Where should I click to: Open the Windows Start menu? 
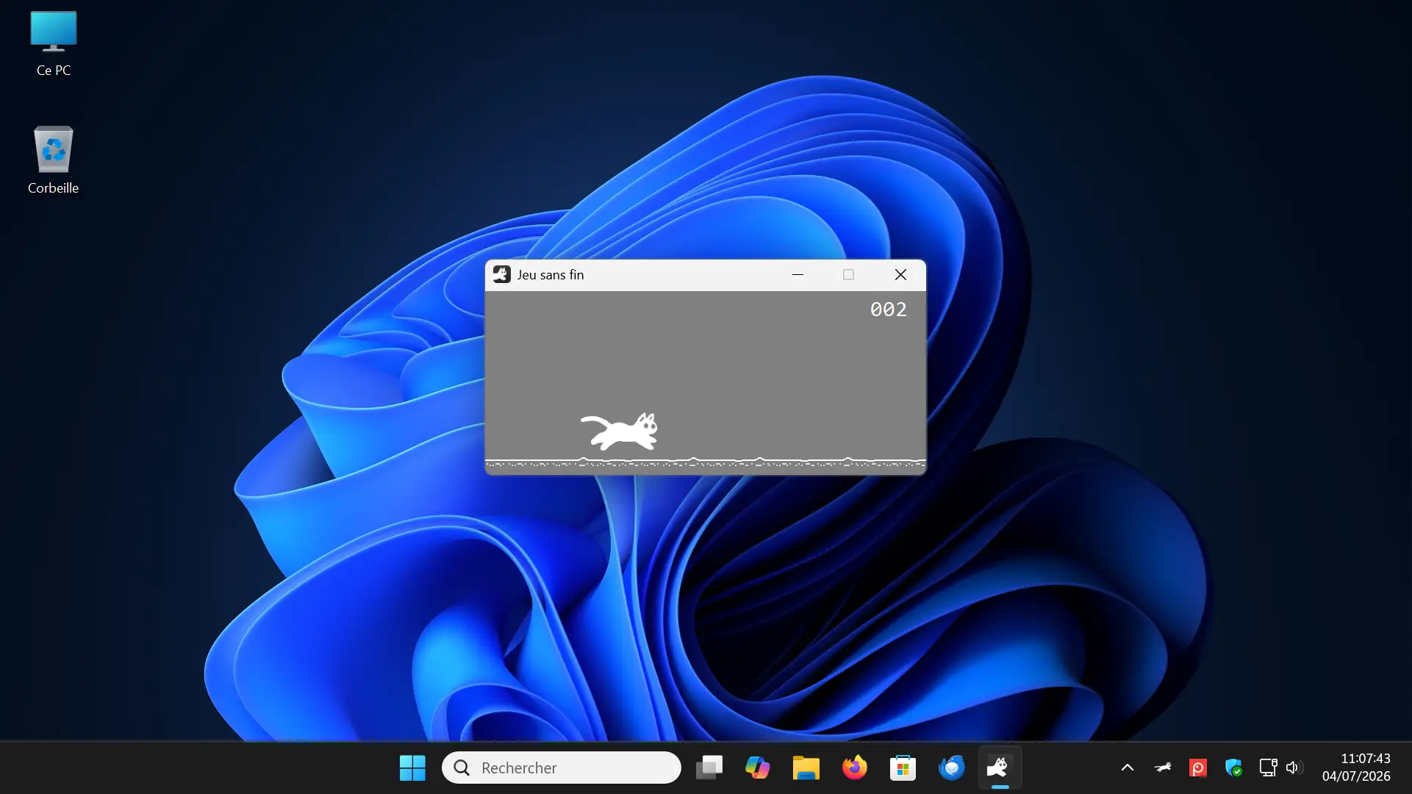[412, 768]
